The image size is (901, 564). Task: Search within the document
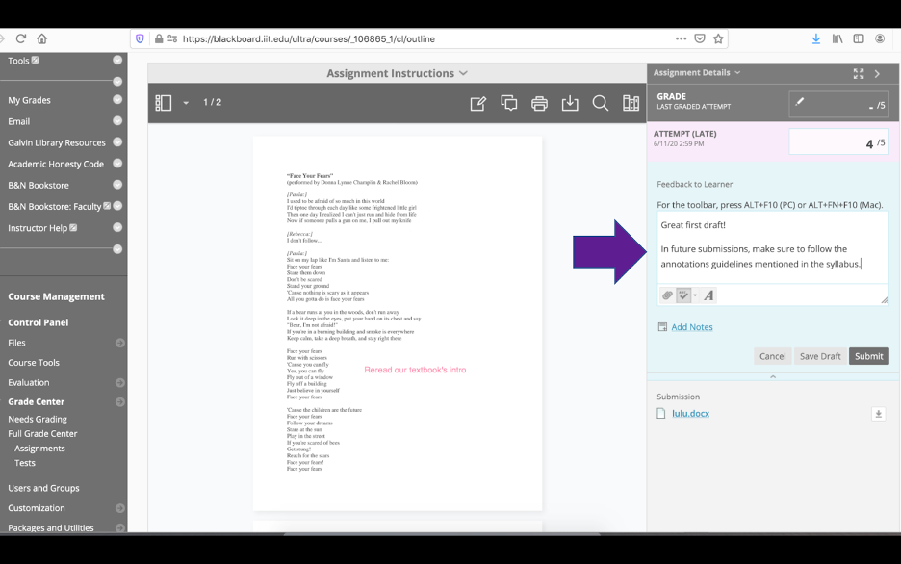click(601, 103)
